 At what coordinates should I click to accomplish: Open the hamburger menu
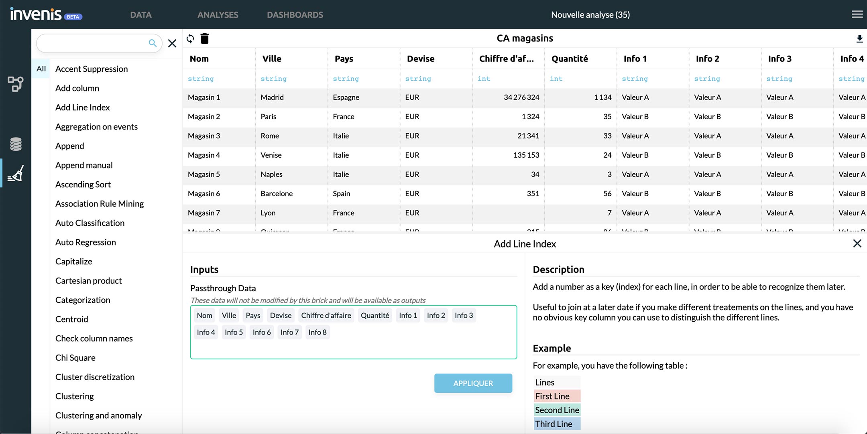857,14
